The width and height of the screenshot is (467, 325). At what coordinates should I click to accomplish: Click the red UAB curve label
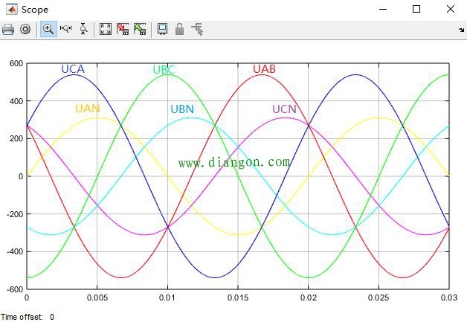[264, 69]
